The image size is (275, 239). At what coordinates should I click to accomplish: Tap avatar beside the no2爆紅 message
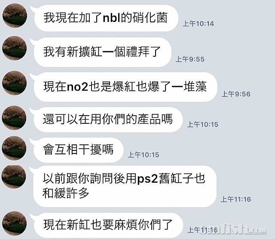click(14, 83)
